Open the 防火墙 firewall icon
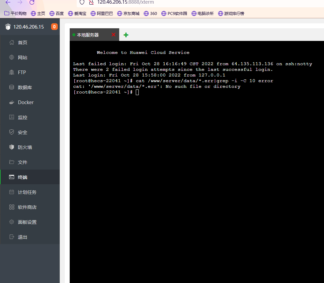The width and height of the screenshot is (324, 283). (12, 147)
